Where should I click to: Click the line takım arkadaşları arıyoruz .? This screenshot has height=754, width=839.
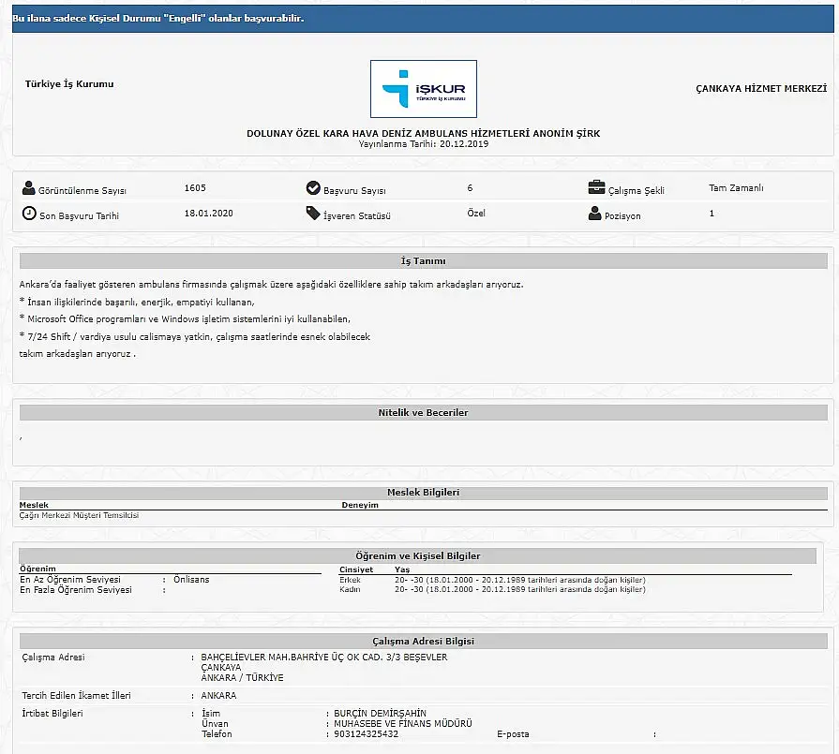pos(78,354)
